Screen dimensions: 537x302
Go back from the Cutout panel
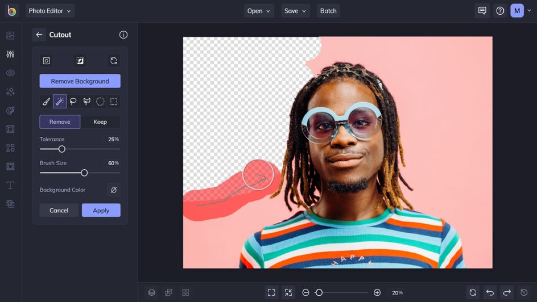tap(39, 35)
